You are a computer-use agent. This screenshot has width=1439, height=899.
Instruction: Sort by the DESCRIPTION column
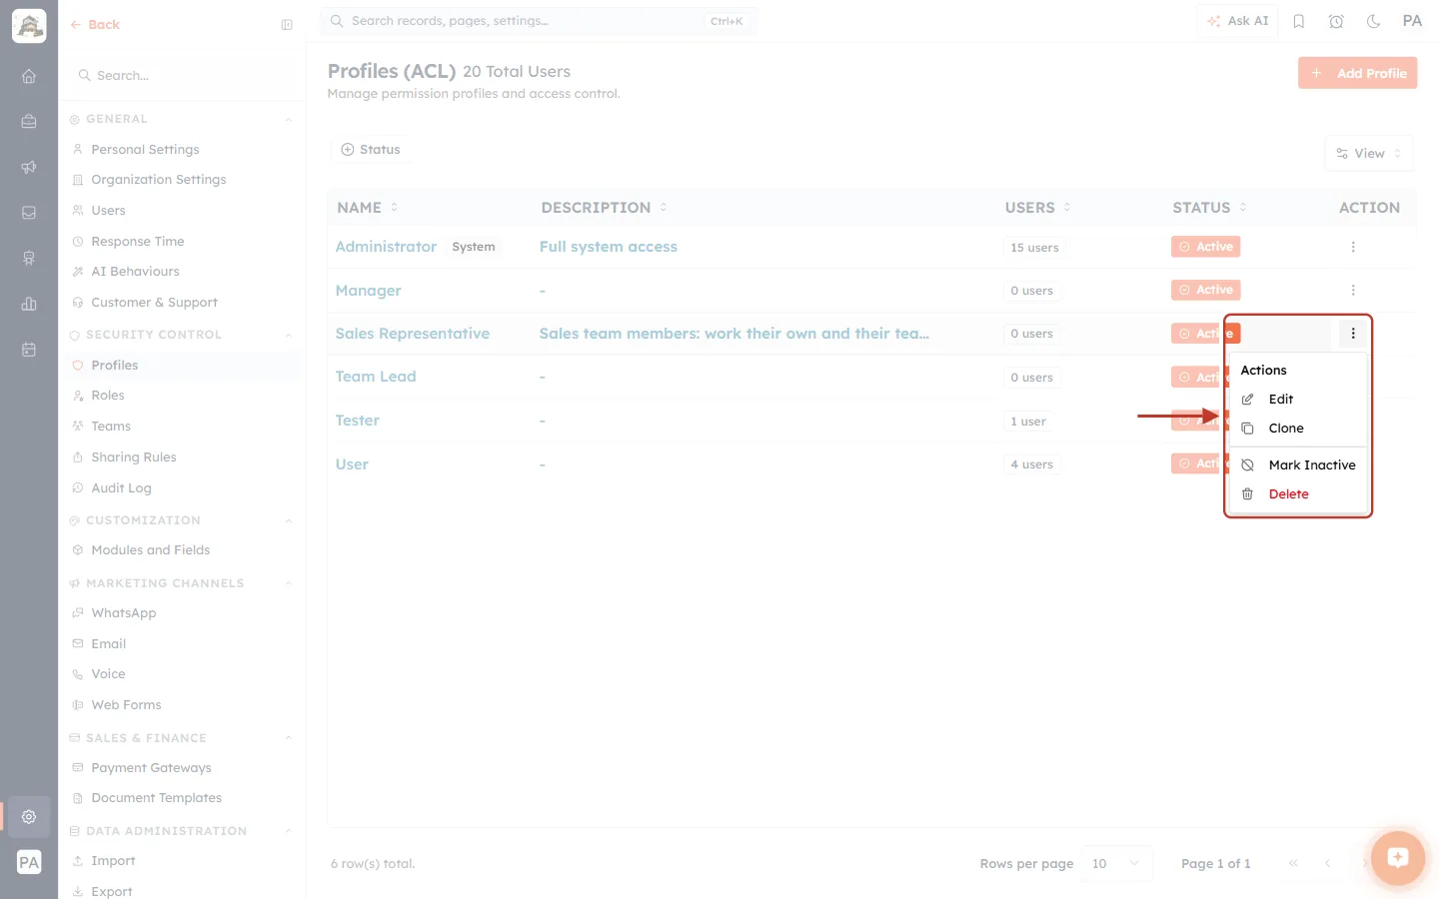tap(605, 208)
